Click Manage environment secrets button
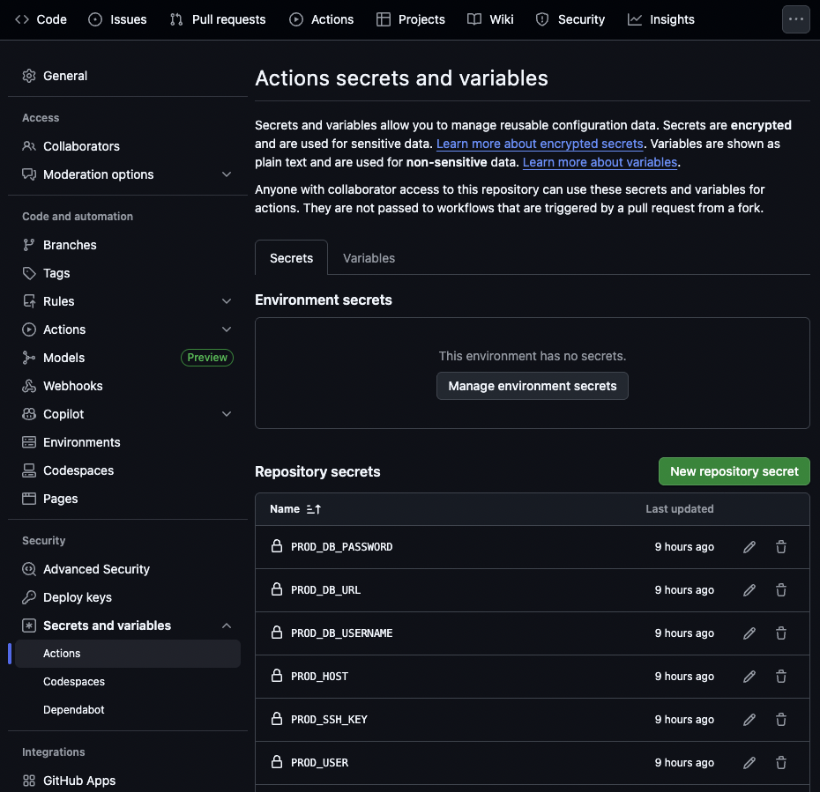This screenshot has width=820, height=792. point(533,386)
